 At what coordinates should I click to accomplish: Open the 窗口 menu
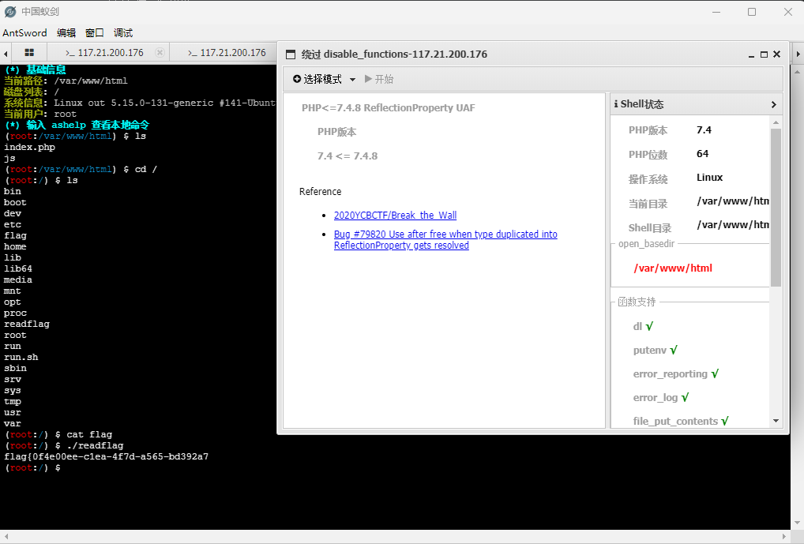[95, 33]
